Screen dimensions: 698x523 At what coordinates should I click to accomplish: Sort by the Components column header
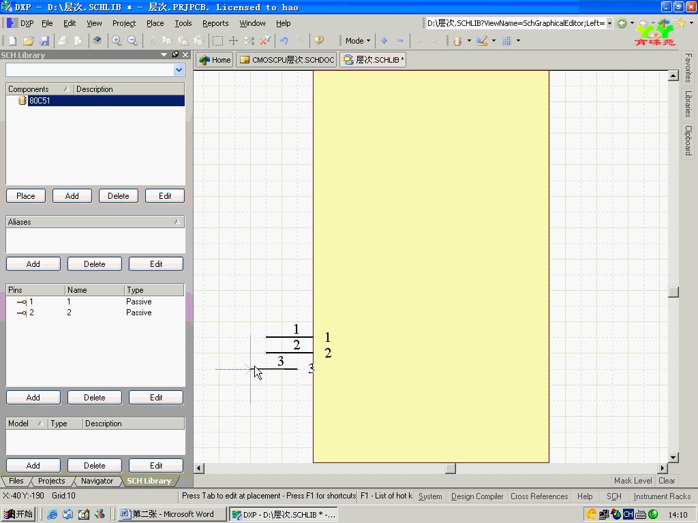click(39, 89)
